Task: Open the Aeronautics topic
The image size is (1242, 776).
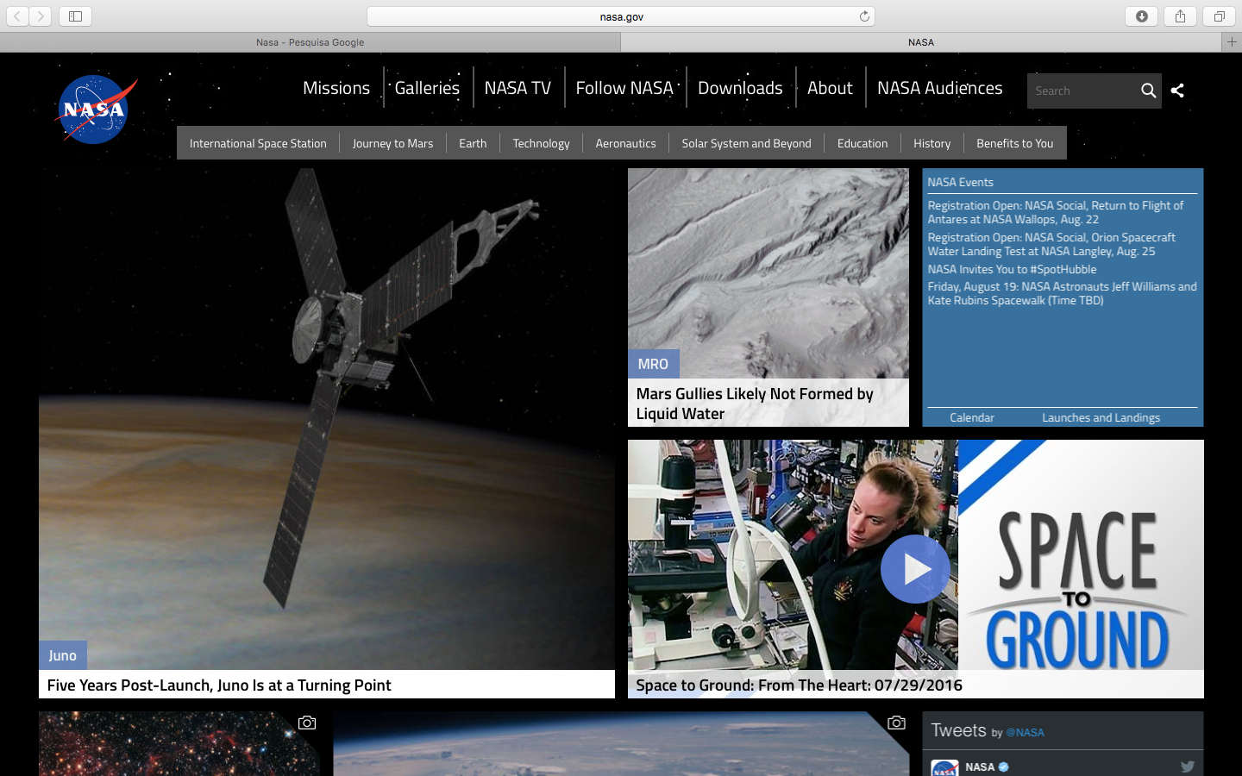Action: (x=625, y=143)
